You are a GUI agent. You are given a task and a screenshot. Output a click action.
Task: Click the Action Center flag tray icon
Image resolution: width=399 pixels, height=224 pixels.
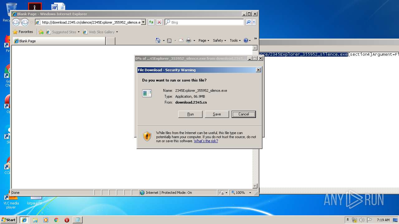369,220
